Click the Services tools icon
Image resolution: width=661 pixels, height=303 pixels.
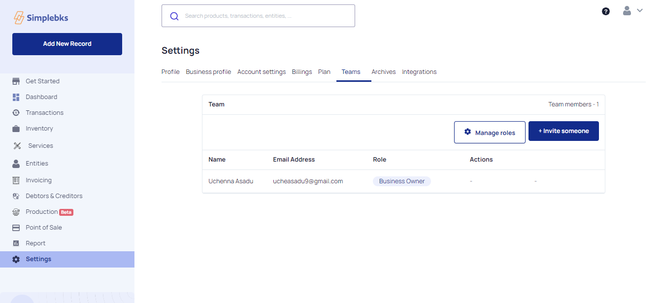coord(17,146)
